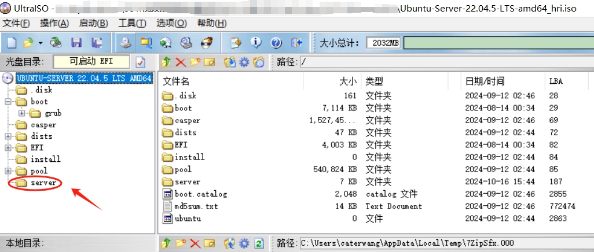
Task: Click the local path field C:\Users\caterwang
Action: pyautogui.click(x=446, y=243)
